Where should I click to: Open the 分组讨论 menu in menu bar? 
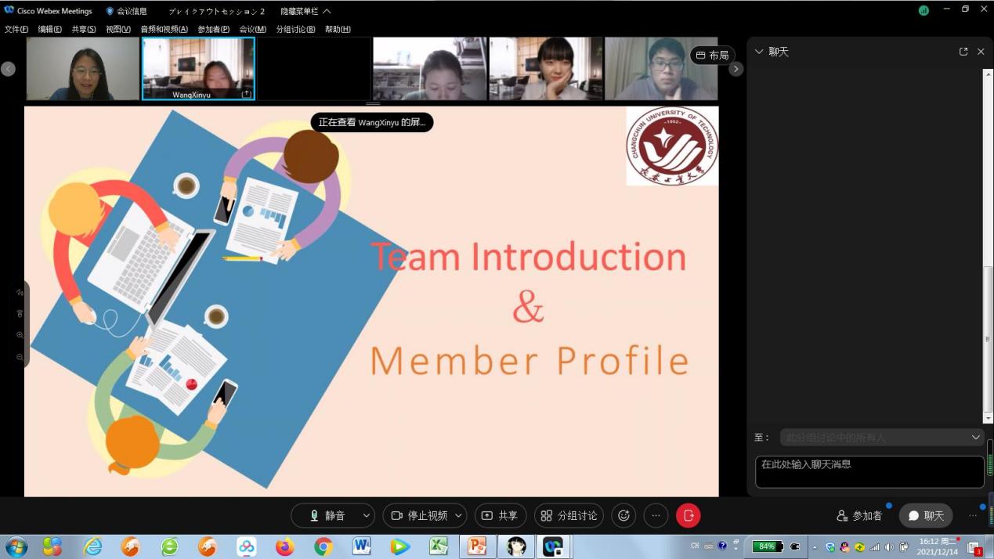pyautogui.click(x=295, y=29)
